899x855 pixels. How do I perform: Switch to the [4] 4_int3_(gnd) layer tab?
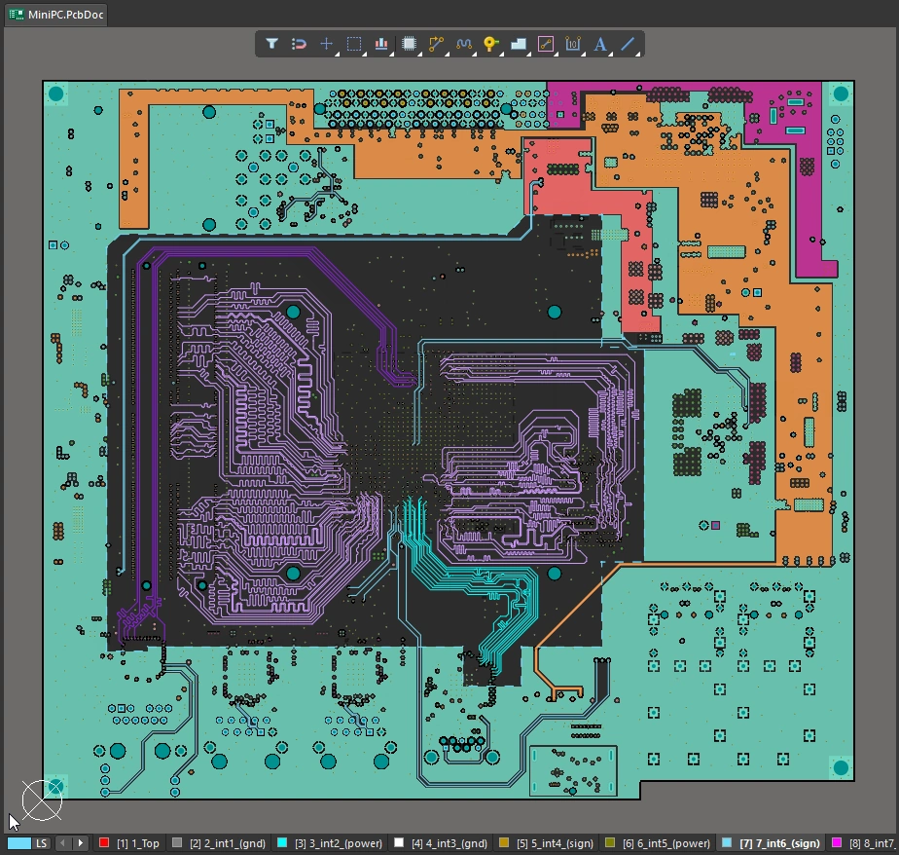441,843
